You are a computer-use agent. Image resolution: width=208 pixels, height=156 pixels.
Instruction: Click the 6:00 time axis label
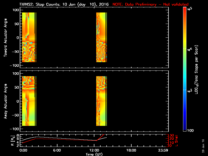coord(57,151)
